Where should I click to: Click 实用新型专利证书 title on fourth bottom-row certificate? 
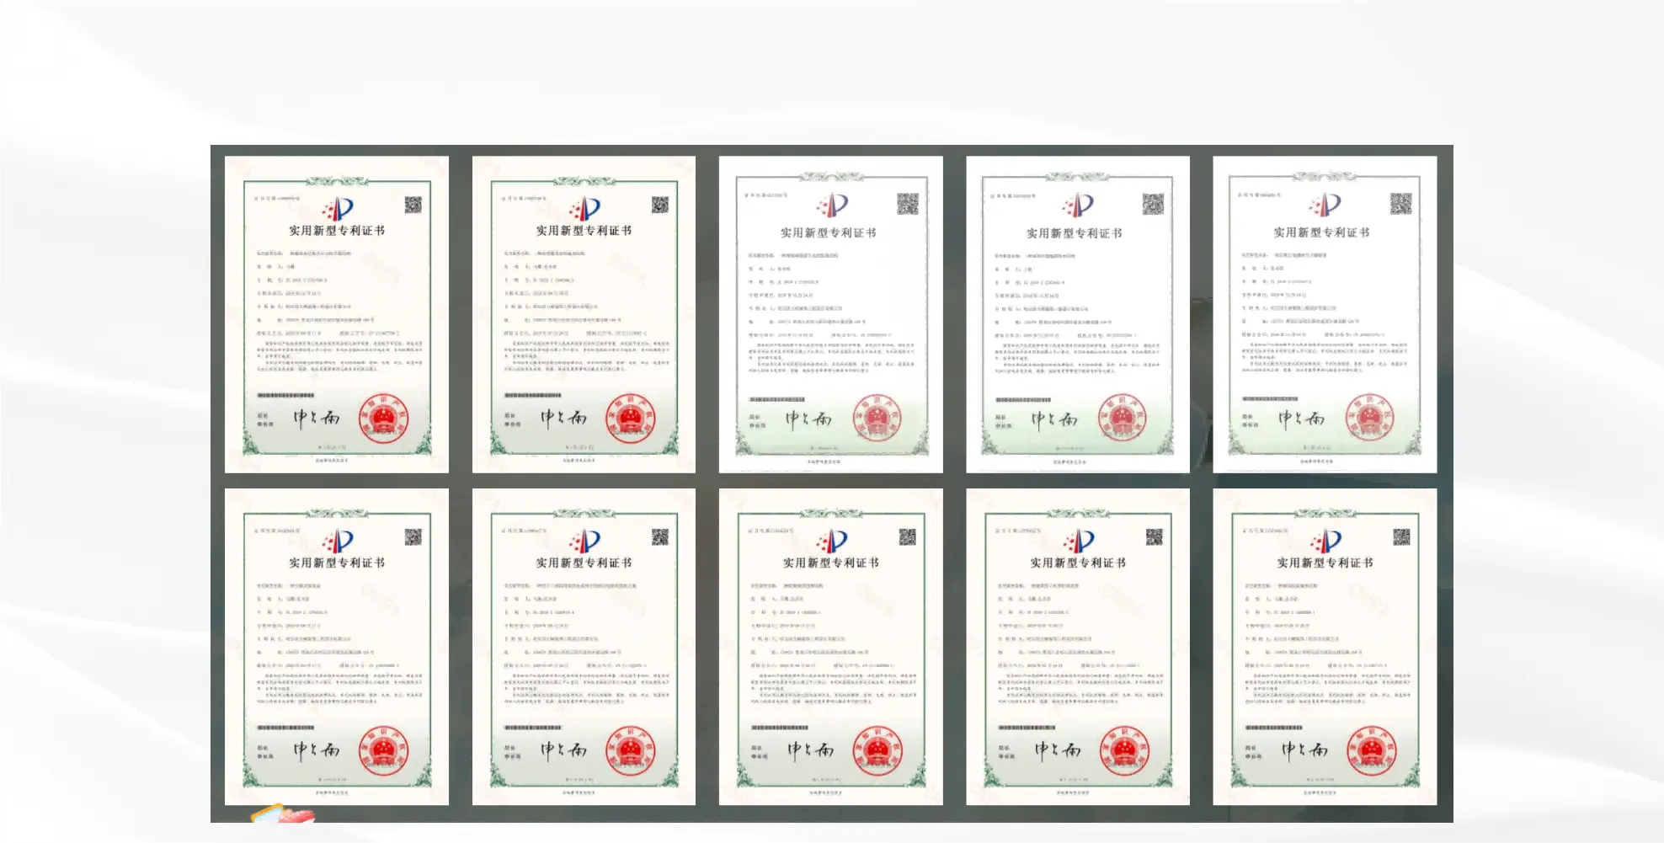(1077, 563)
